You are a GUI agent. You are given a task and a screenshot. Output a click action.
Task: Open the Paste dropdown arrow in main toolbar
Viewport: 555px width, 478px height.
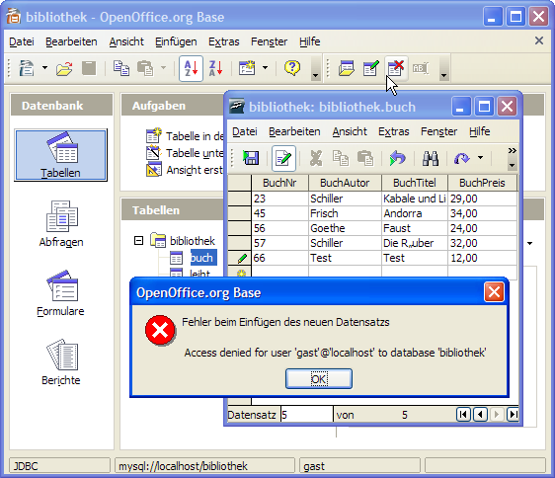coord(163,67)
